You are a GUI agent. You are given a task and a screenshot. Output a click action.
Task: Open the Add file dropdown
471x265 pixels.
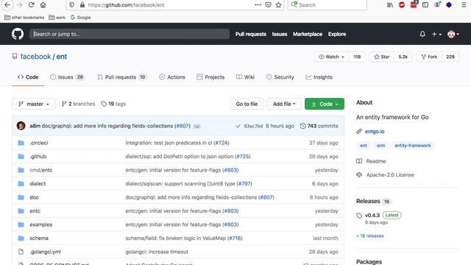tap(284, 104)
